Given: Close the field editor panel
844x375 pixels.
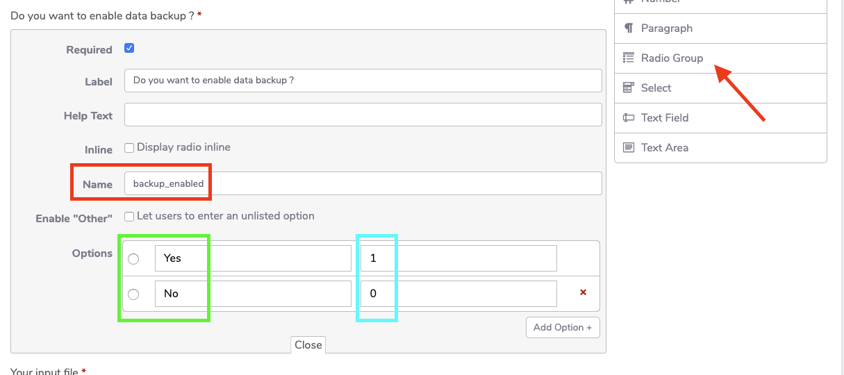Looking at the screenshot, I should click(x=308, y=345).
